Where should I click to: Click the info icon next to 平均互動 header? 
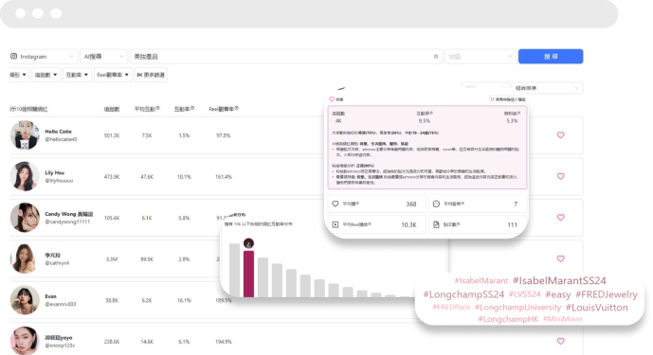click(x=157, y=108)
